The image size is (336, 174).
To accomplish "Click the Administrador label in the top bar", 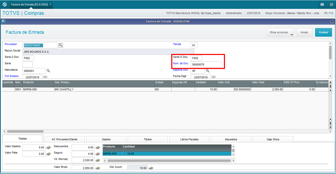I will 234,13.
